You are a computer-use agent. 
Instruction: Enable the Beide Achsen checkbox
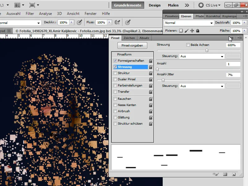[188, 45]
